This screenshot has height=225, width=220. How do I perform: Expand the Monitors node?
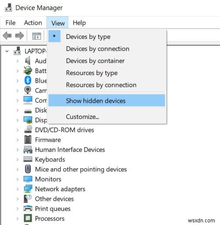coord(17,179)
